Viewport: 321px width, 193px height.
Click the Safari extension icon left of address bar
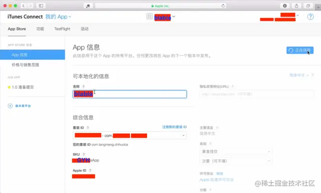point(88,6)
